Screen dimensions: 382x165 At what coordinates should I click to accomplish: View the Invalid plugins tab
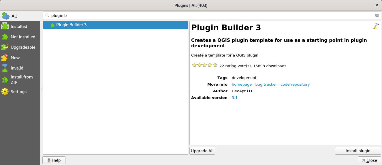(20, 68)
